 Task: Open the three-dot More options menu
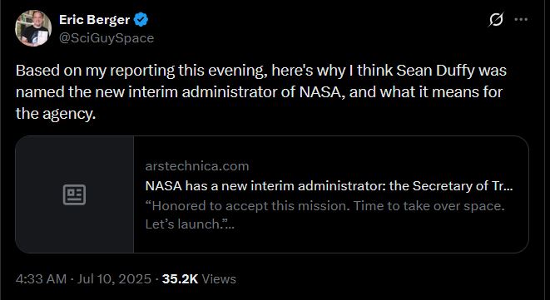pyautogui.click(x=521, y=20)
